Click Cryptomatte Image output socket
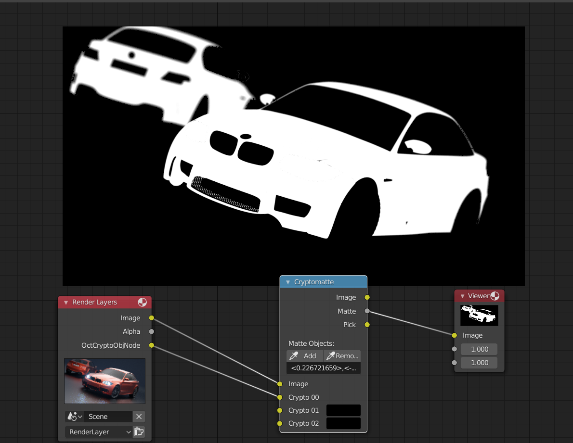 [x=367, y=297]
